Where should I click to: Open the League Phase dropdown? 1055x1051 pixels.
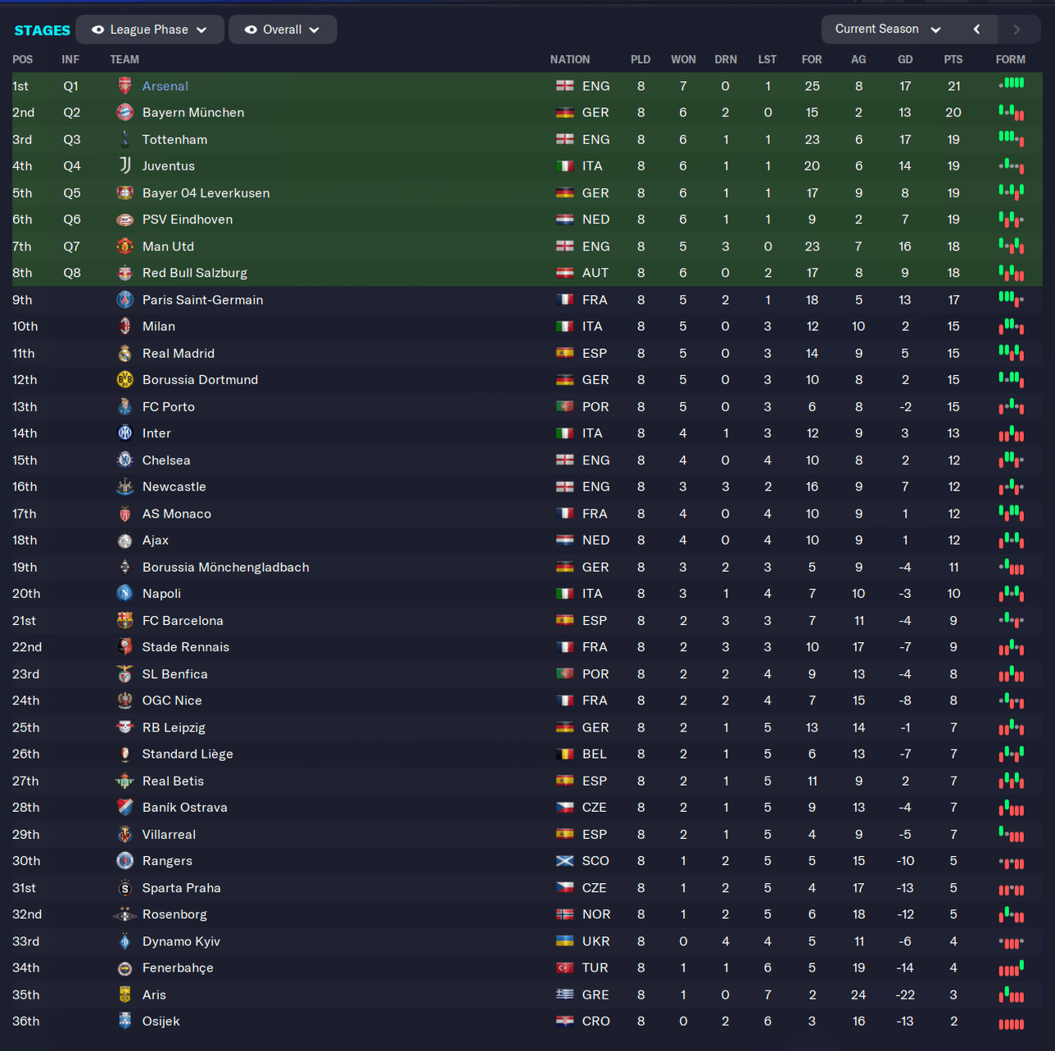(x=150, y=29)
